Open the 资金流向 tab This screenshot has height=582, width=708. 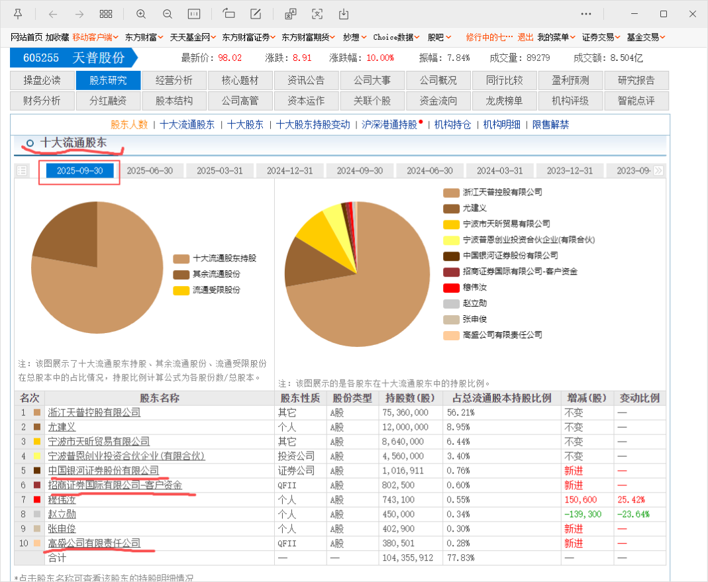438,101
